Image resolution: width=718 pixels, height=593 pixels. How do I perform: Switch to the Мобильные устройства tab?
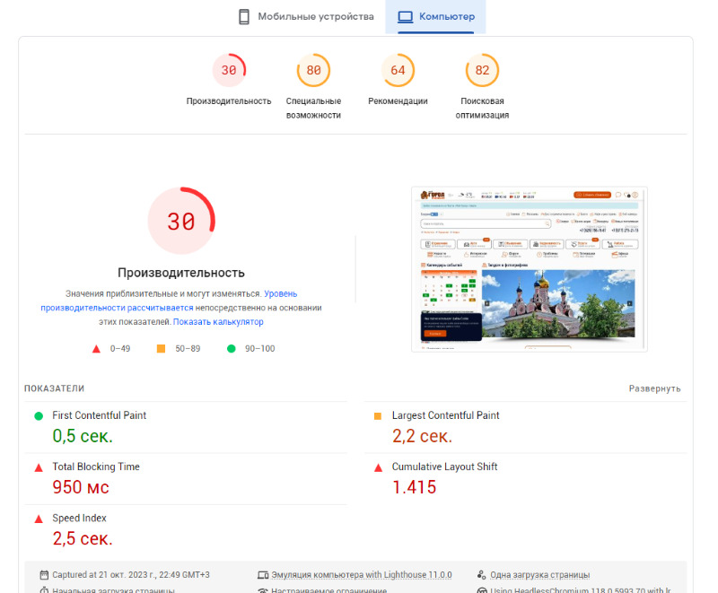[305, 17]
